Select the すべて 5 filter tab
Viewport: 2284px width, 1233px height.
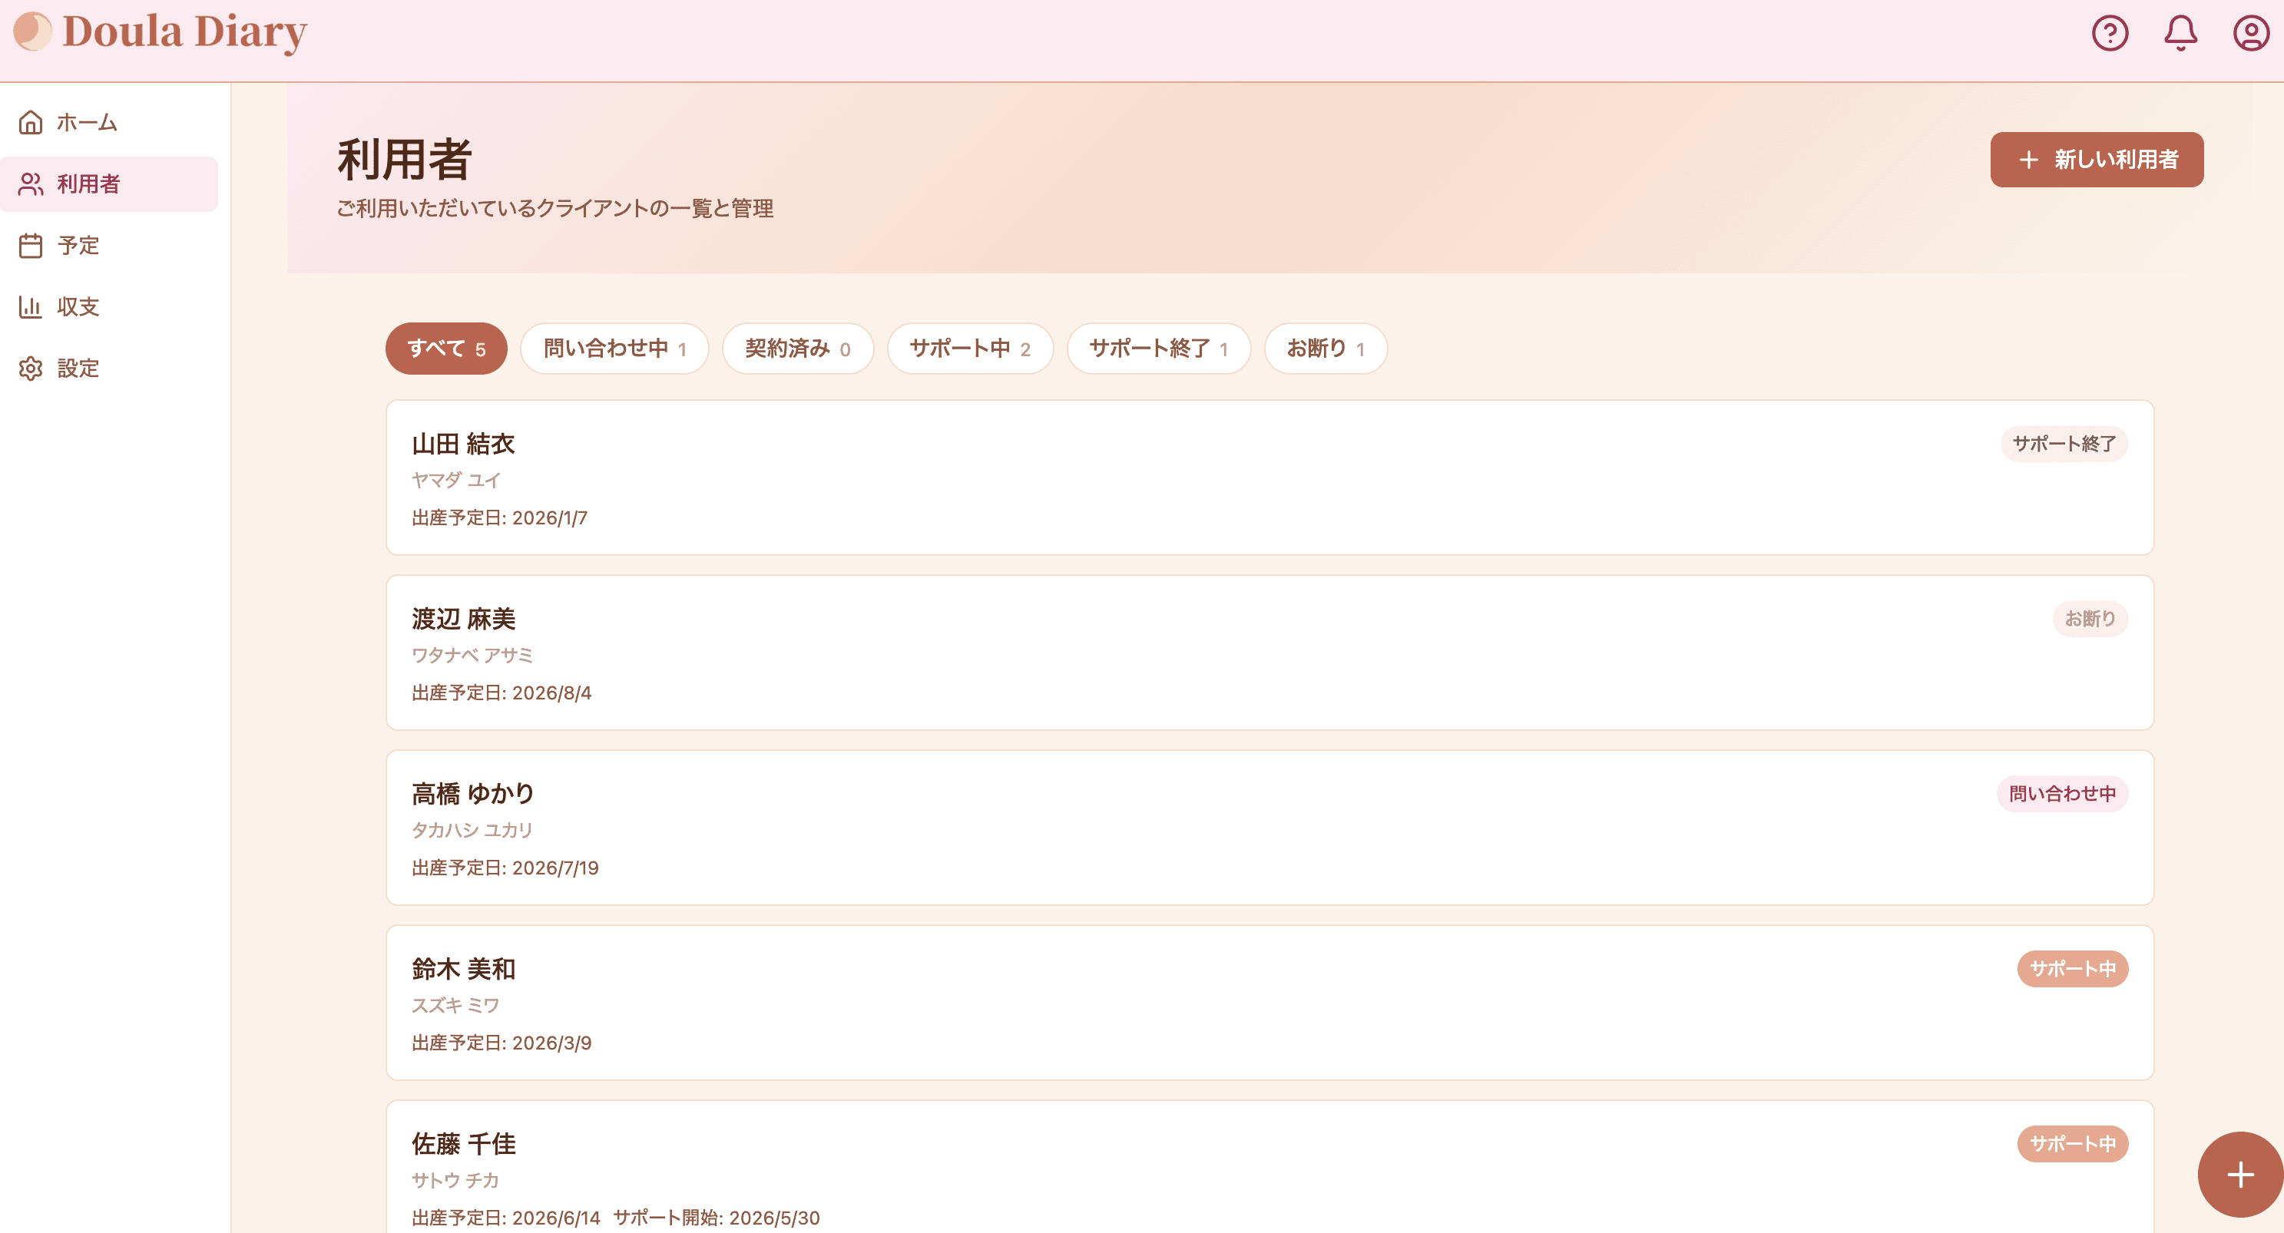(446, 349)
